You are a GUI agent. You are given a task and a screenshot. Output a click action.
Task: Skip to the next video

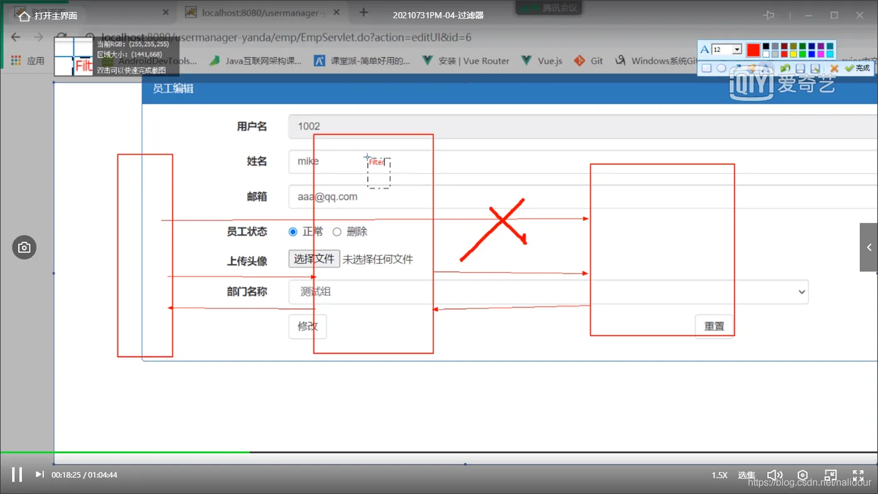click(x=40, y=475)
